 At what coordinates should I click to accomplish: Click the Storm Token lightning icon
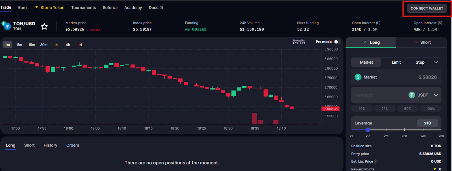point(36,7)
